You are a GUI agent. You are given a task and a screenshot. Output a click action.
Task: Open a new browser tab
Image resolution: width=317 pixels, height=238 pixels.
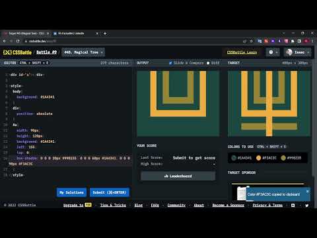105,34
